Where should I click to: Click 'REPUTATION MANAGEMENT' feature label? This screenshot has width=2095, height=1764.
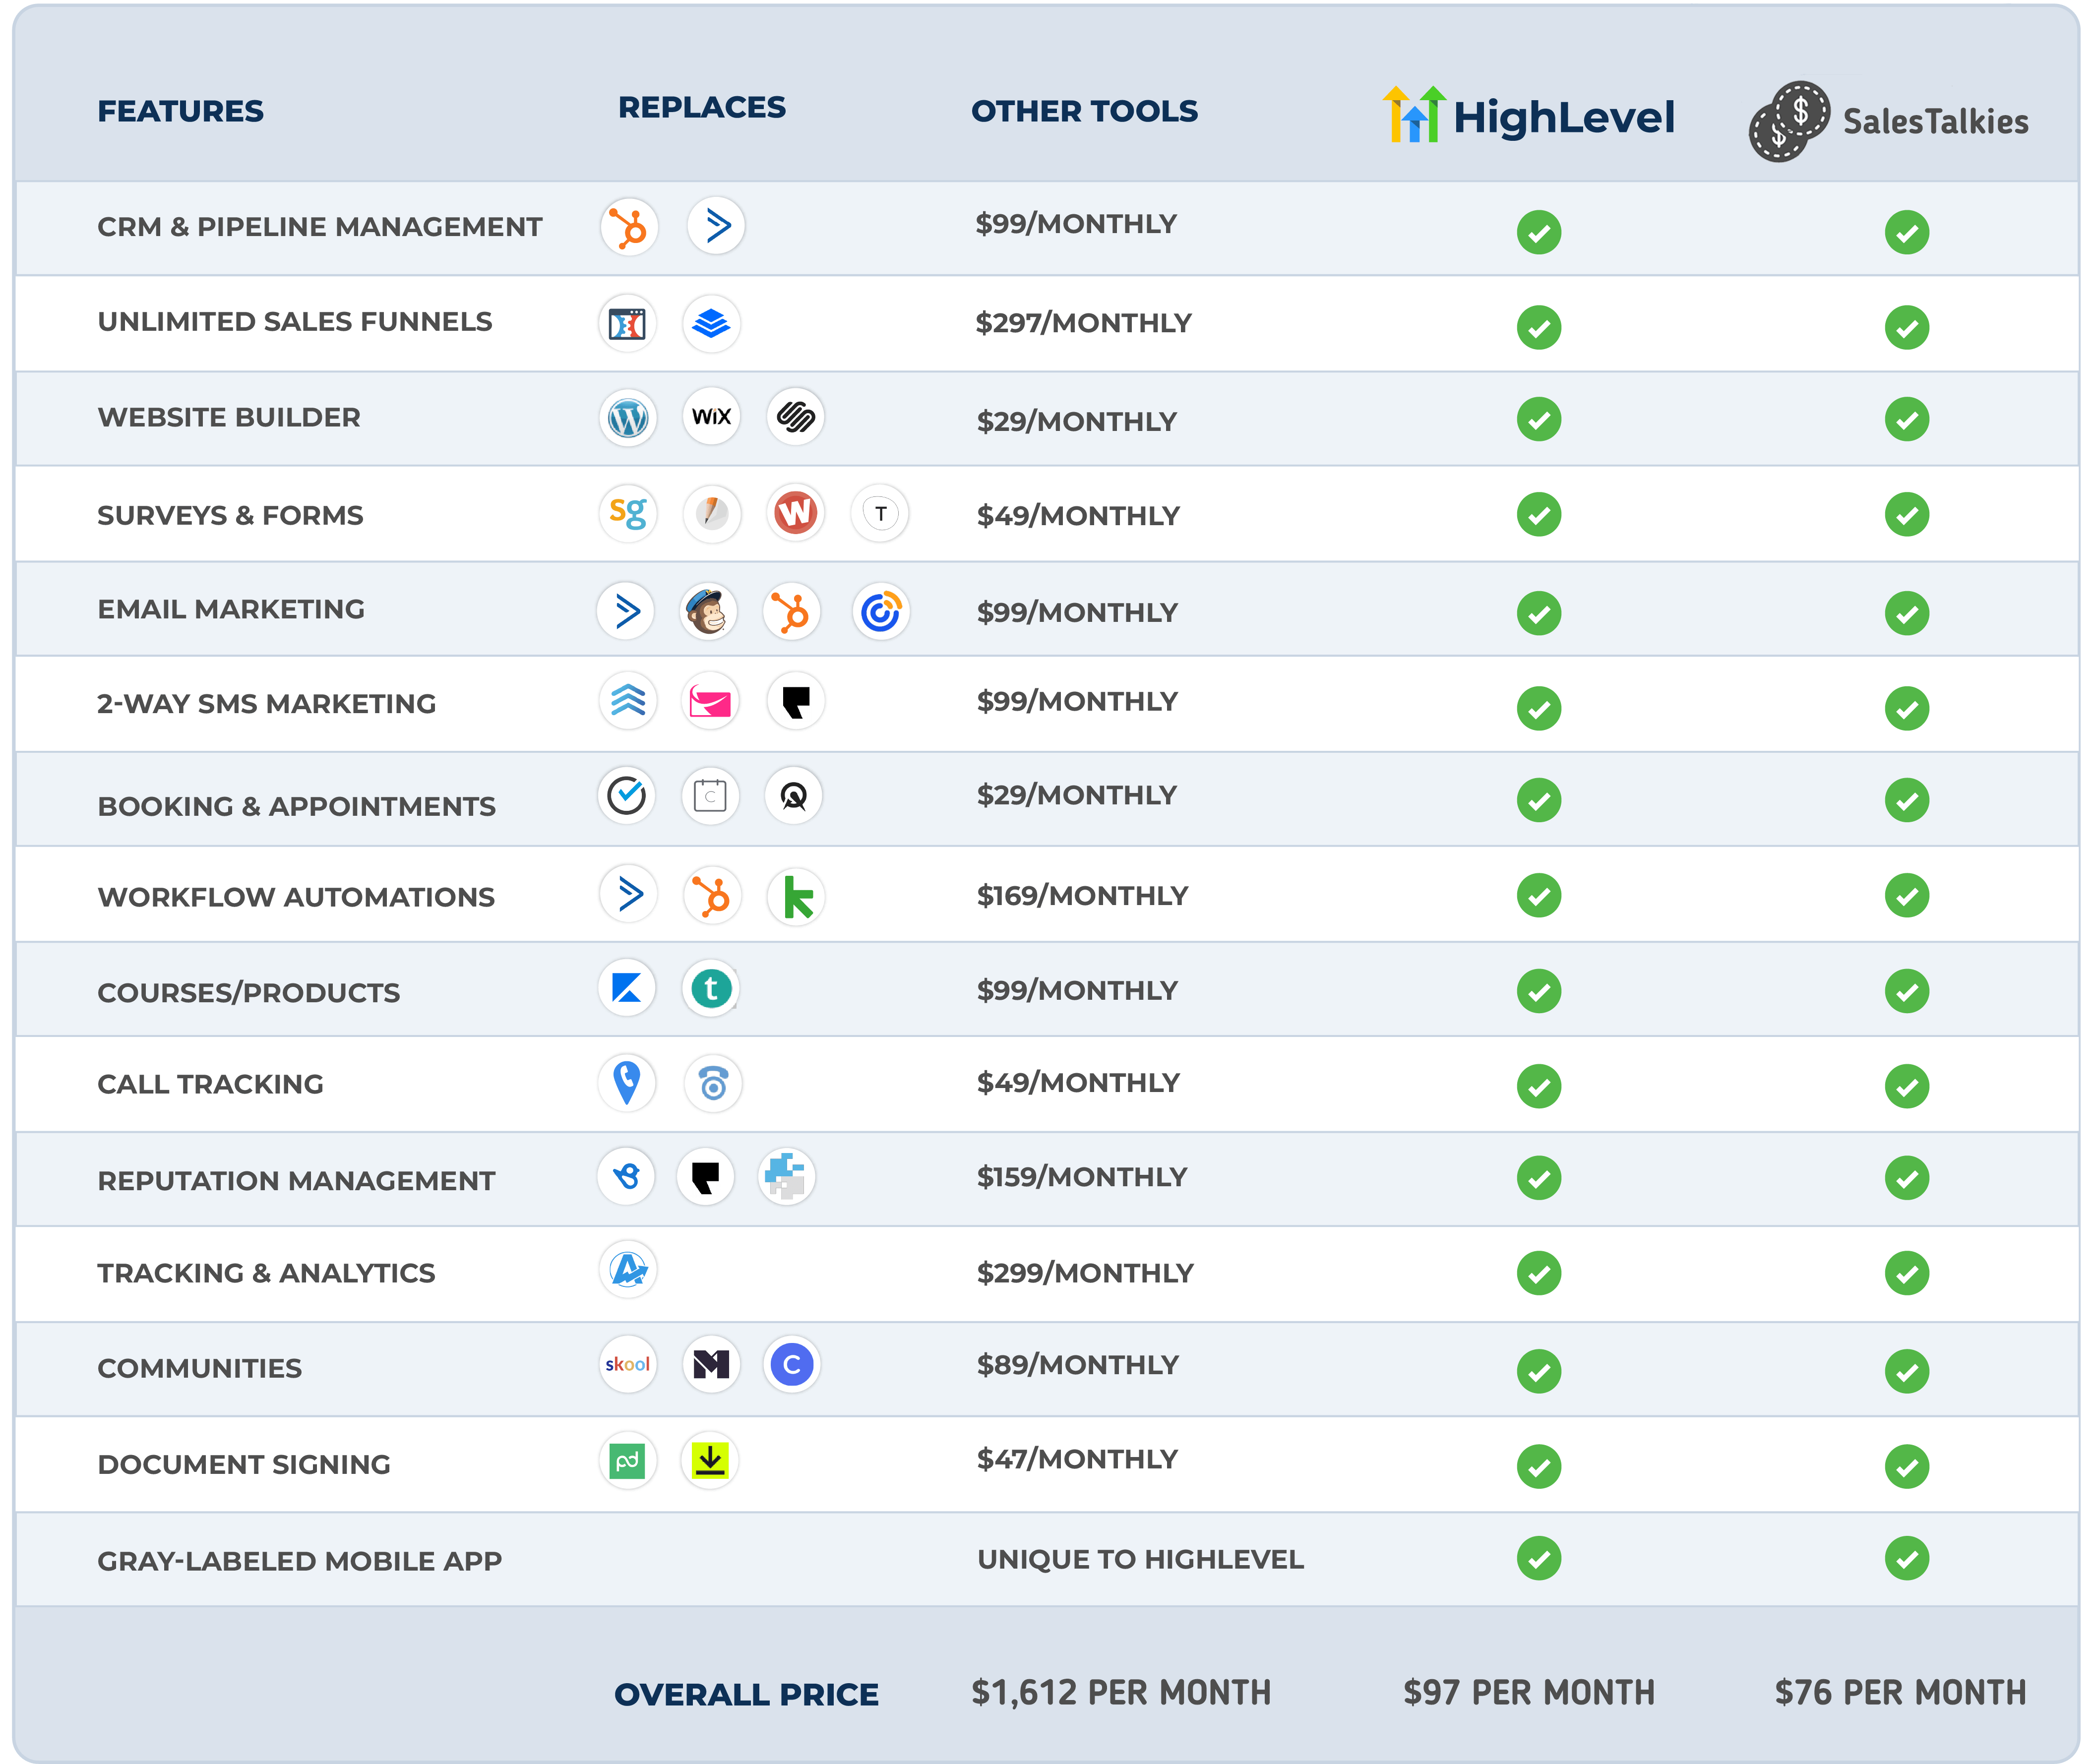[x=296, y=1181]
